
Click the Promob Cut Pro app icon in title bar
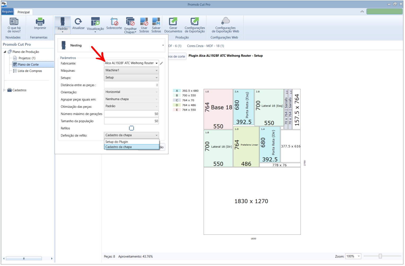pyautogui.click(x=4, y=4)
